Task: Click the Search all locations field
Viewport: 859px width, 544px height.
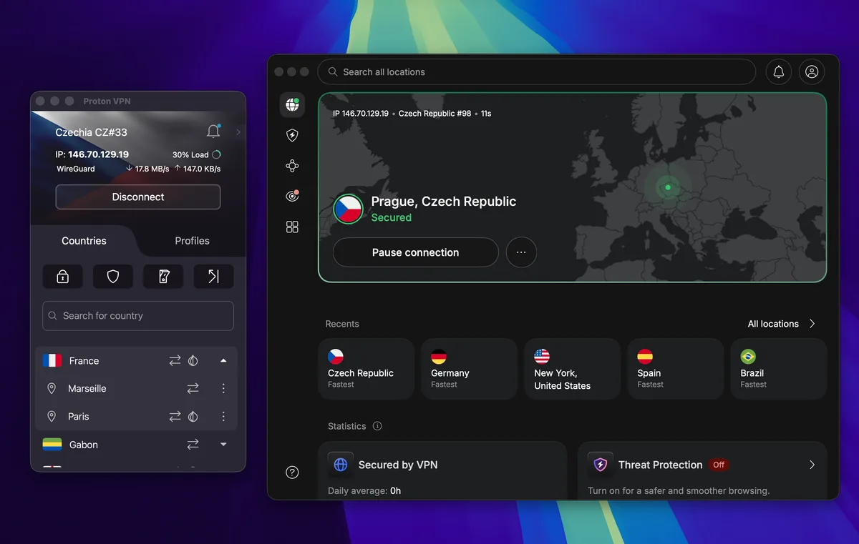Action: pos(536,71)
